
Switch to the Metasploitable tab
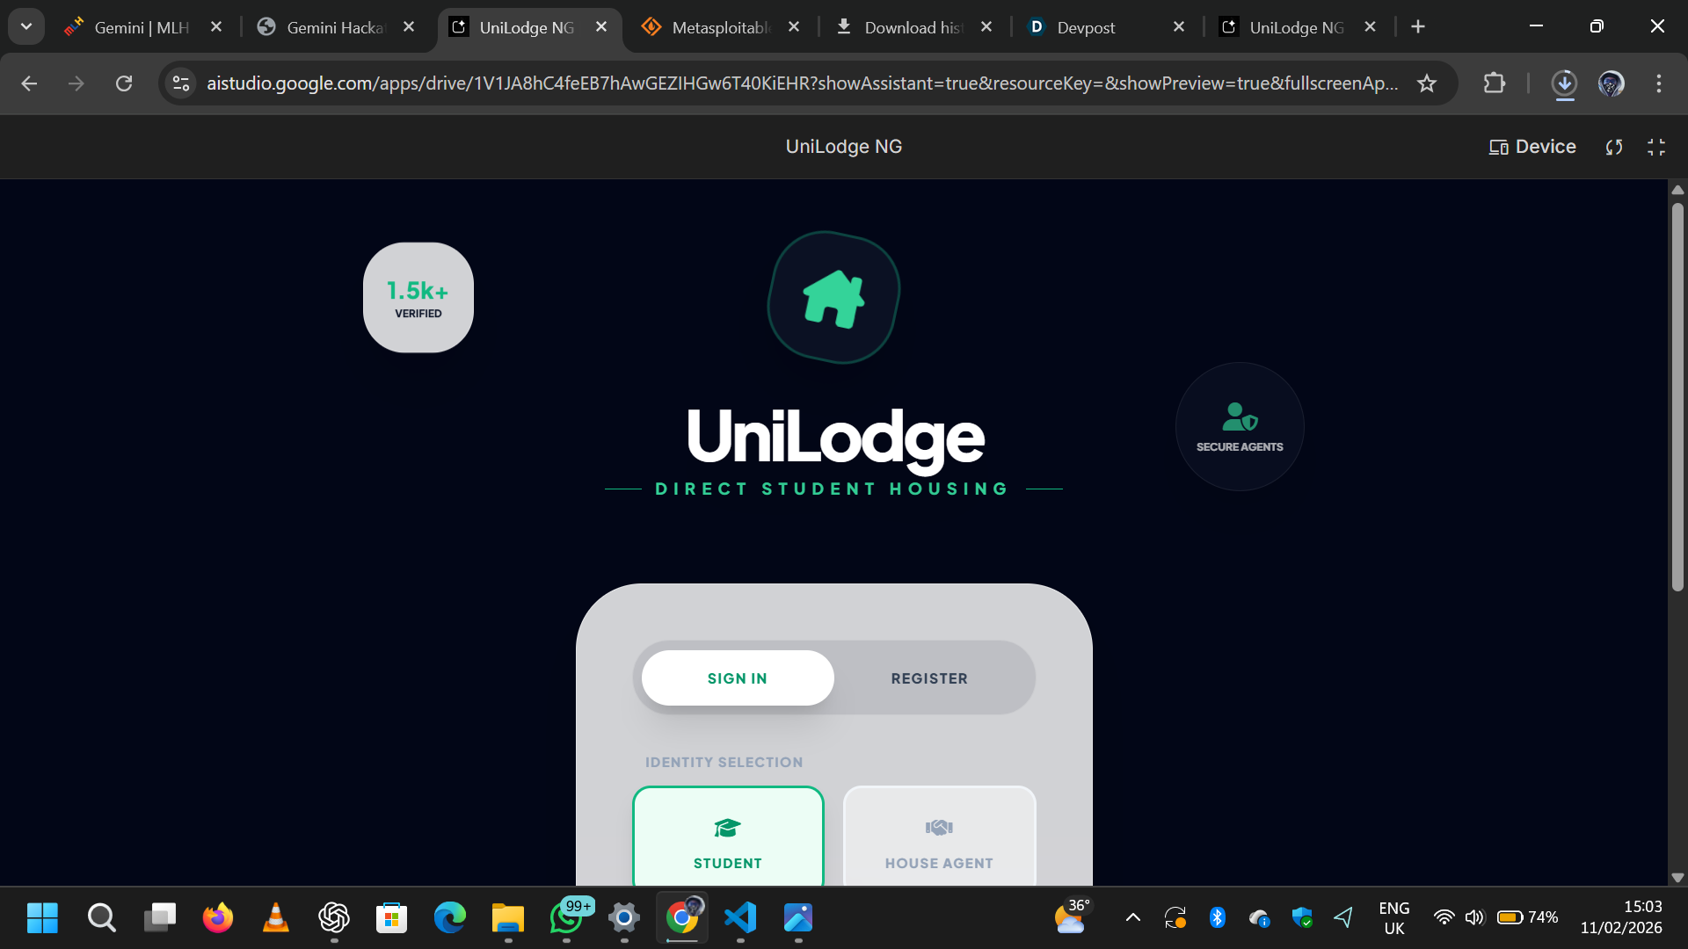tap(719, 27)
